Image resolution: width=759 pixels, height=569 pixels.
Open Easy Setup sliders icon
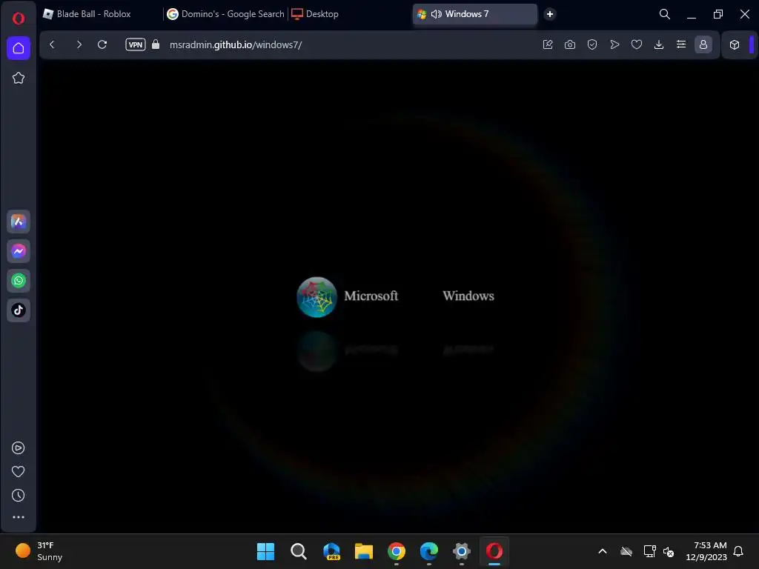click(681, 44)
